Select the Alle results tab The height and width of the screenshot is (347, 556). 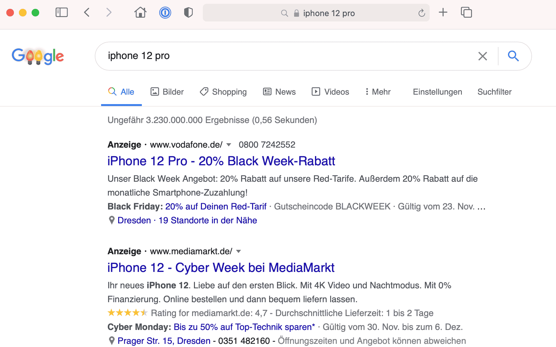[x=121, y=92]
